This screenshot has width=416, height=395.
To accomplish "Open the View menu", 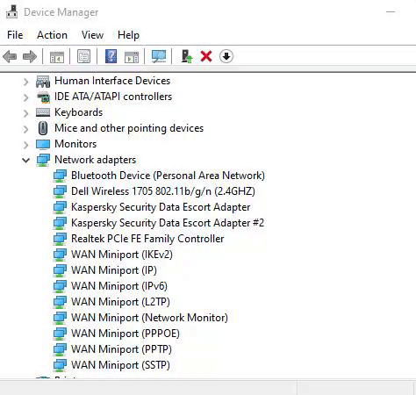I will tap(92, 35).
